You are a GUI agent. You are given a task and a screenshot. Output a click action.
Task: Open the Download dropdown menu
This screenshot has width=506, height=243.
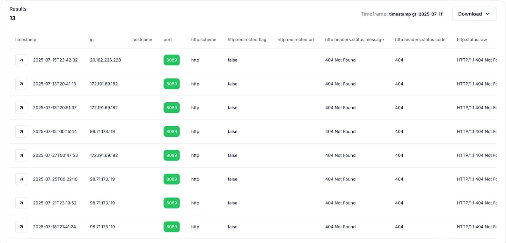click(x=474, y=14)
